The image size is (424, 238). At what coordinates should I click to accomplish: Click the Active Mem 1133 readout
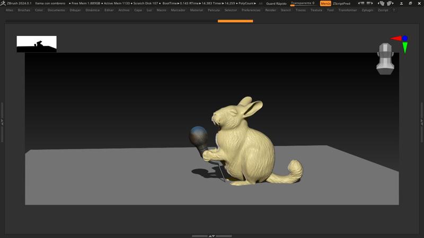click(116, 3)
